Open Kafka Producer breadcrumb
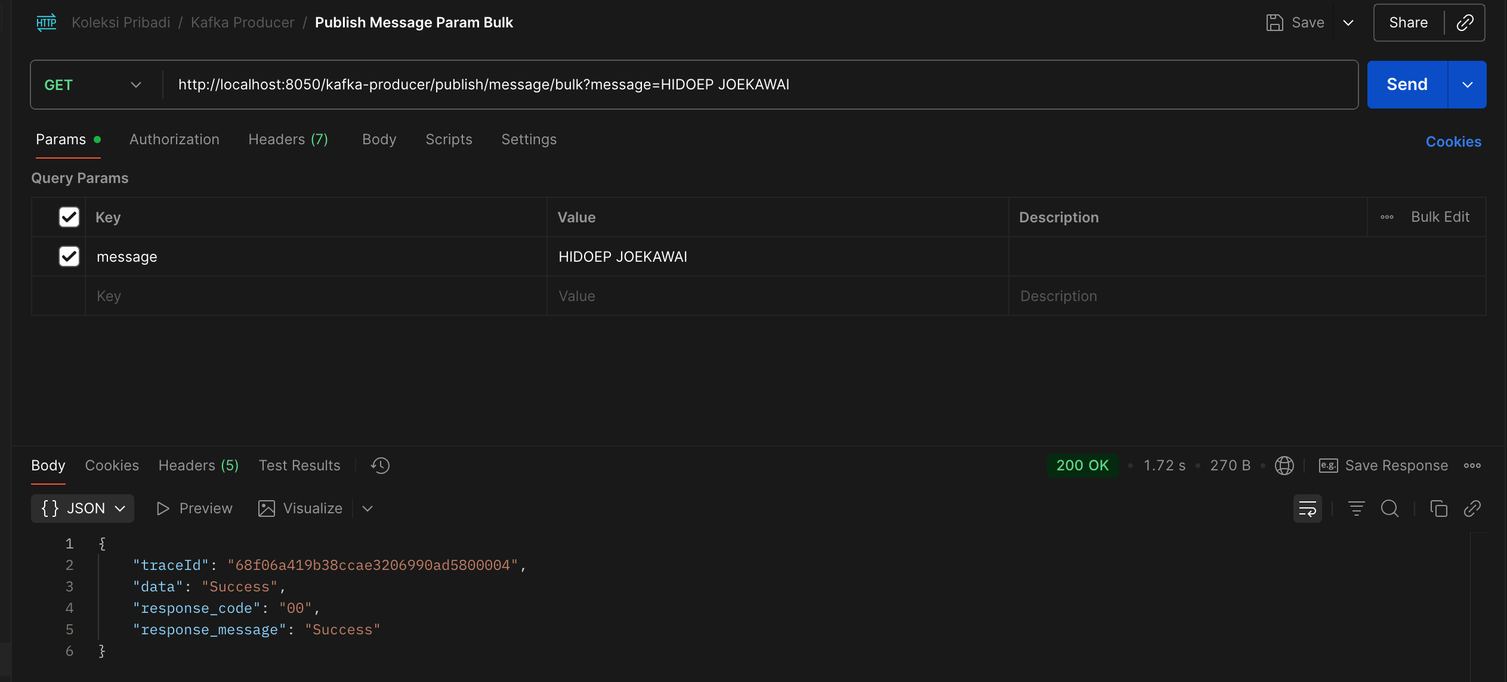Screen dimensions: 1507x682 (242, 23)
